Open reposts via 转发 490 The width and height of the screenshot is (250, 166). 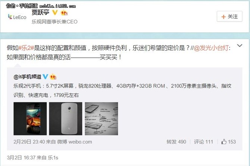[176, 142]
